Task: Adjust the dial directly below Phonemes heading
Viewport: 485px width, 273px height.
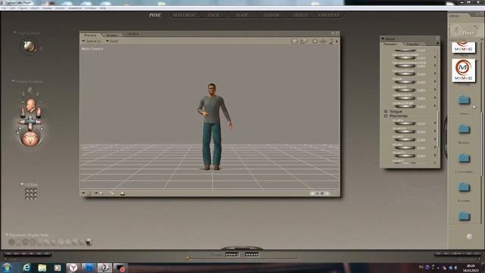Action: click(x=405, y=124)
